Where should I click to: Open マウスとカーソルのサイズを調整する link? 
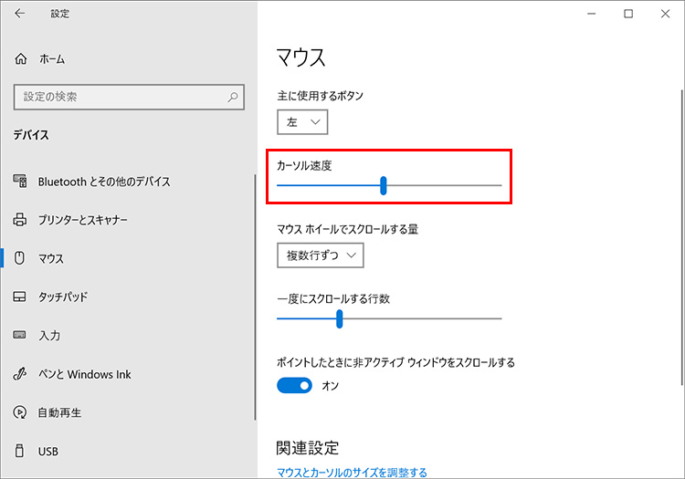(352, 473)
